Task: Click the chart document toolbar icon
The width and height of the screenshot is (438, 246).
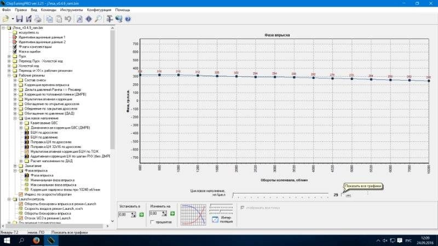Action: (79, 19)
